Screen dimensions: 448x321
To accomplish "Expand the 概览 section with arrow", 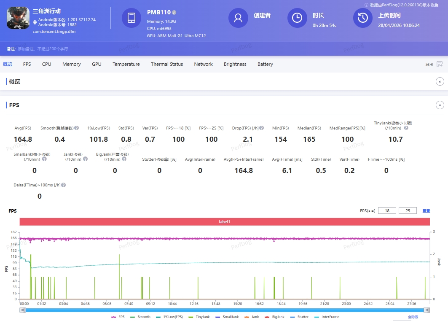I will point(440,81).
